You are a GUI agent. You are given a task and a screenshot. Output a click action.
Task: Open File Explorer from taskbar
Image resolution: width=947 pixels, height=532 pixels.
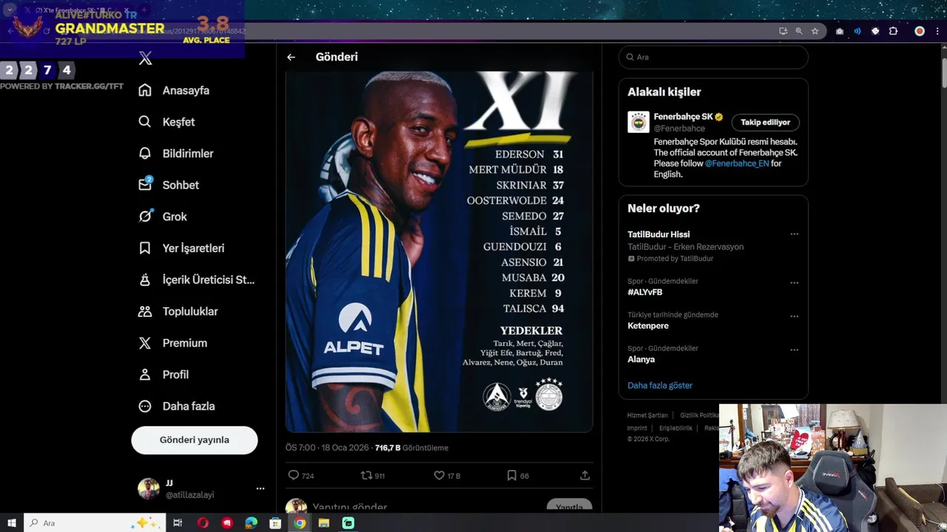tap(323, 523)
